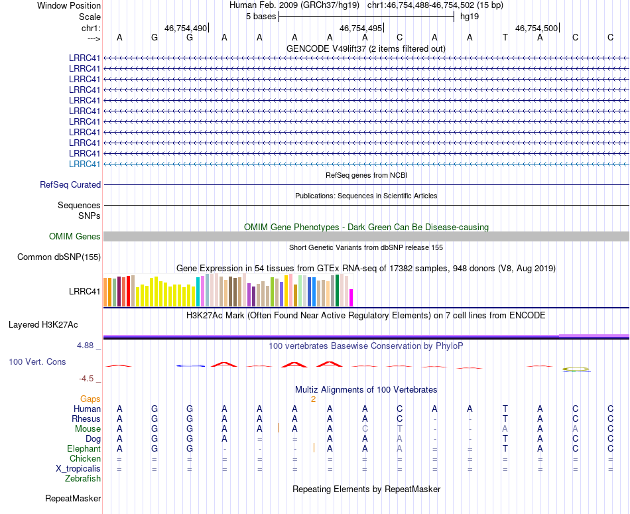Open the Common dbSNP(155) track label
The height and width of the screenshot is (514, 630).
click(59, 257)
